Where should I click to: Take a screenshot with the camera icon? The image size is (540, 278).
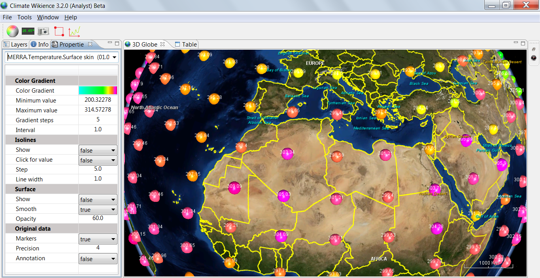tap(43, 31)
